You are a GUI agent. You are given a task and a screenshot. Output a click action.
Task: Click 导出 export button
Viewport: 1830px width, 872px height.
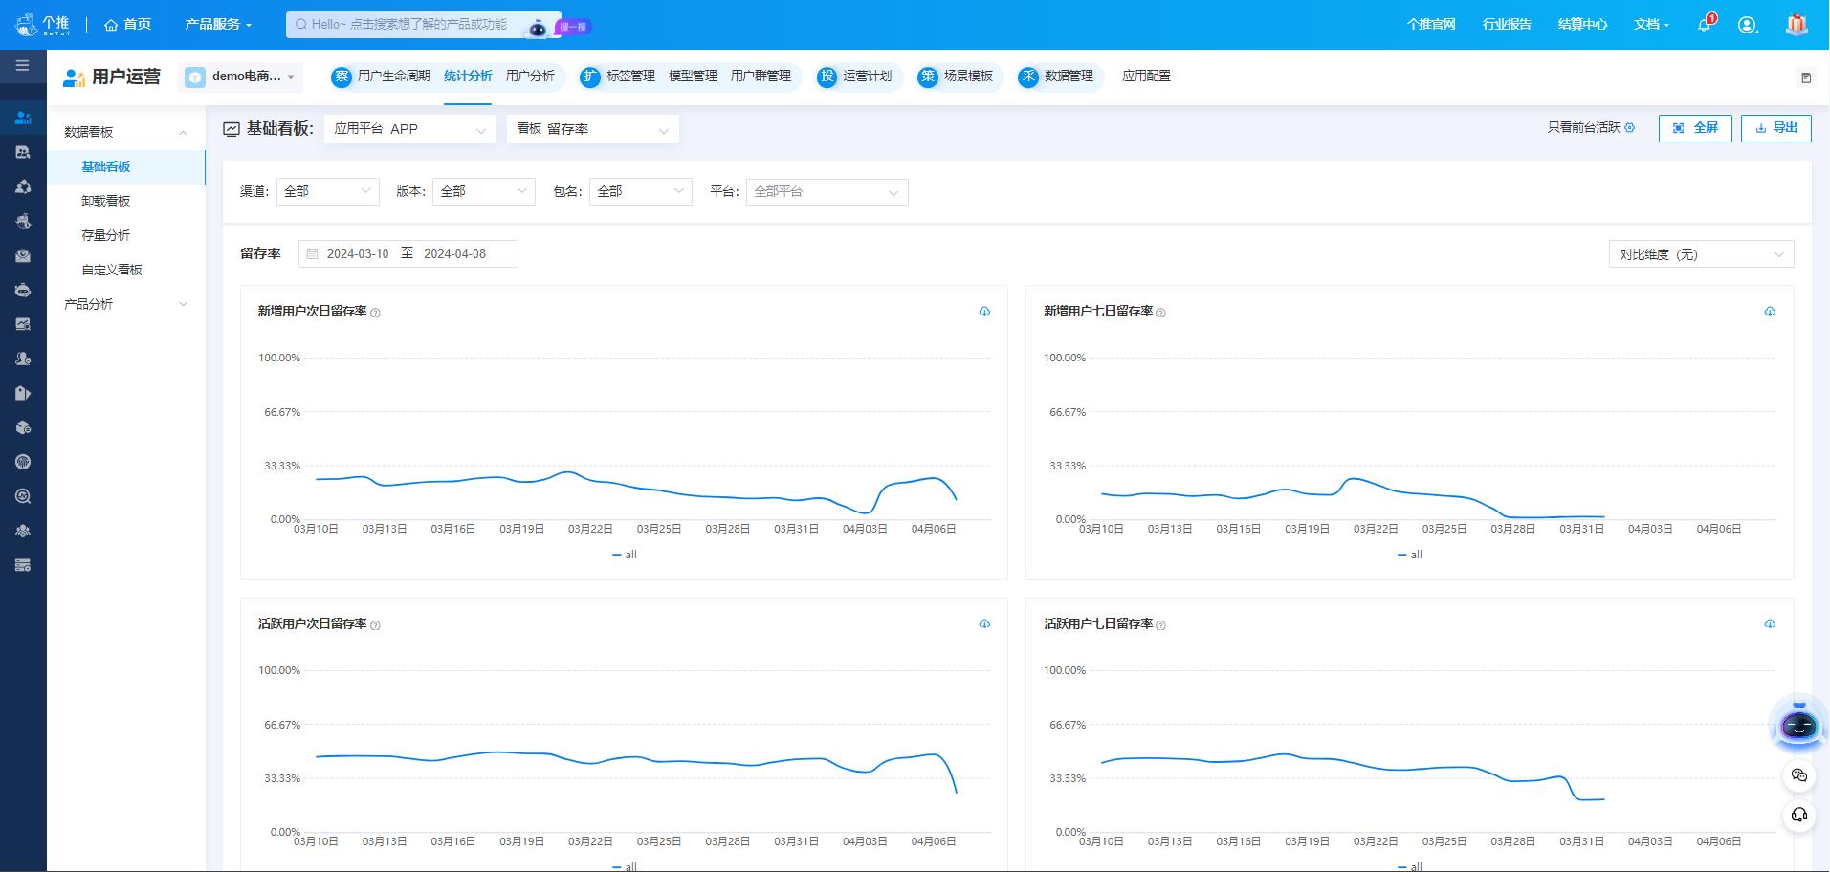click(x=1776, y=128)
